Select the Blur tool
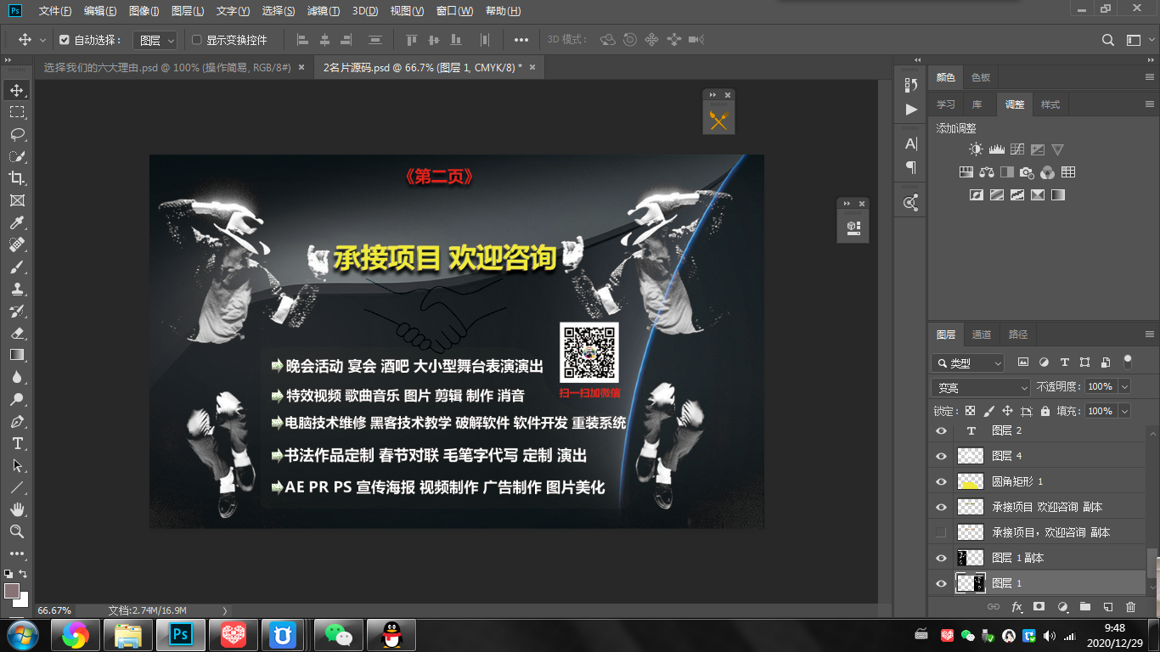Viewport: 1160px width, 652px height. [17, 377]
